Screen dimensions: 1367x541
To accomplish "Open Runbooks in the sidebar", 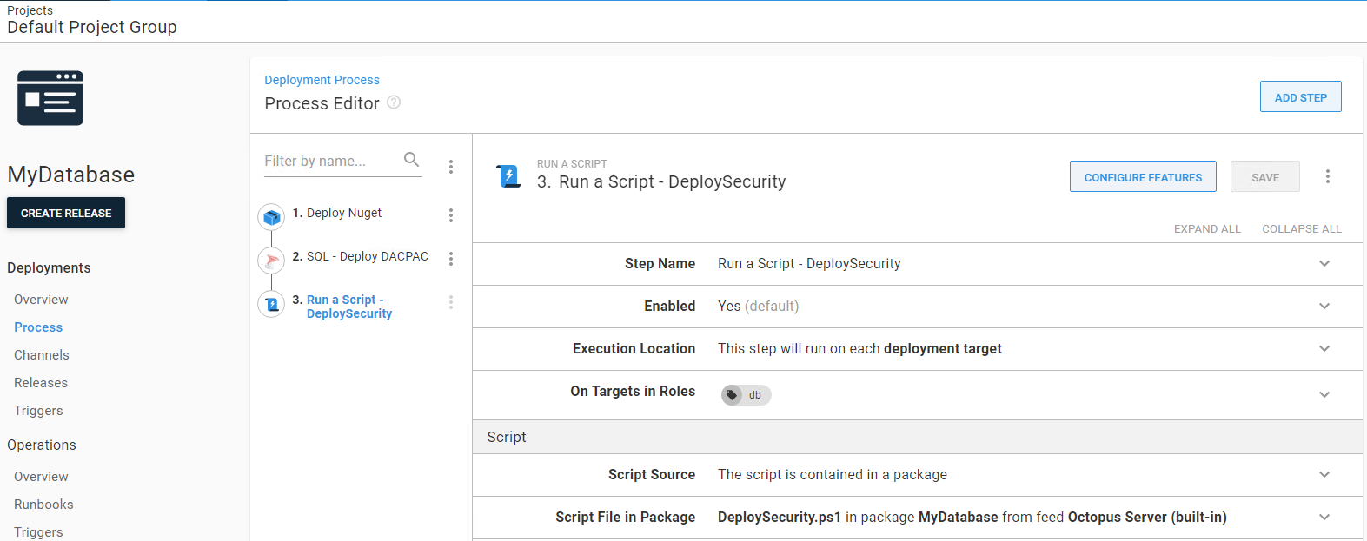I will click(x=43, y=505).
